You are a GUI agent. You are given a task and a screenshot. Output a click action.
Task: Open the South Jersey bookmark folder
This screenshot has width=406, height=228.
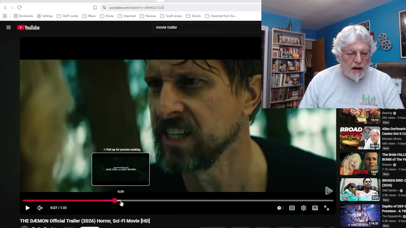click(x=171, y=16)
